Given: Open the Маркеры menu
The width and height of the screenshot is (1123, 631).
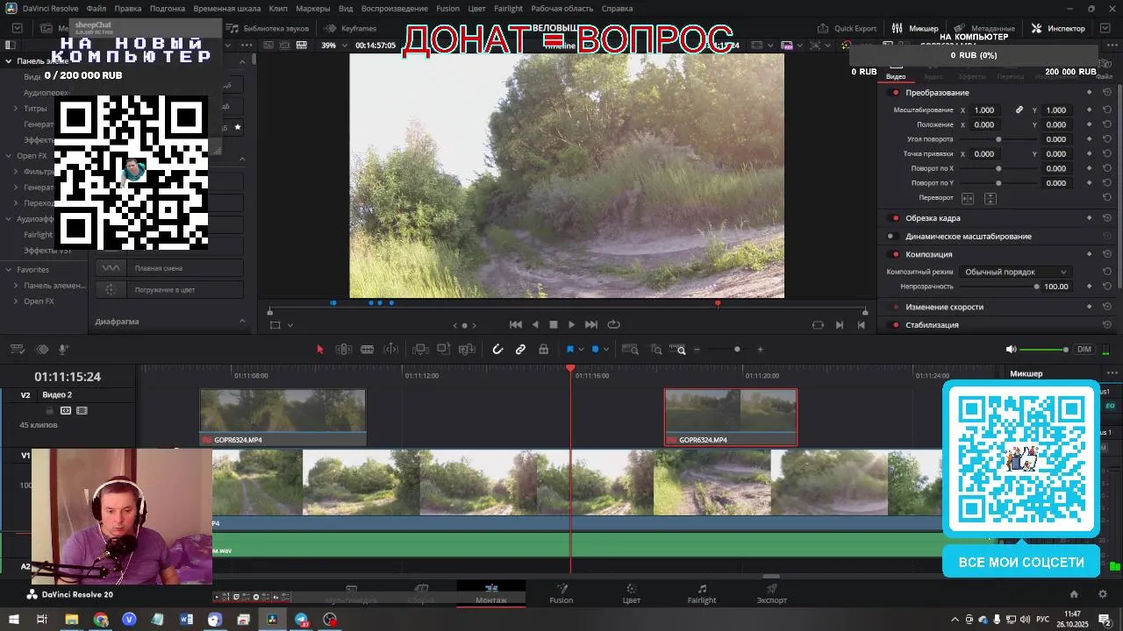Looking at the screenshot, I should tap(313, 9).
